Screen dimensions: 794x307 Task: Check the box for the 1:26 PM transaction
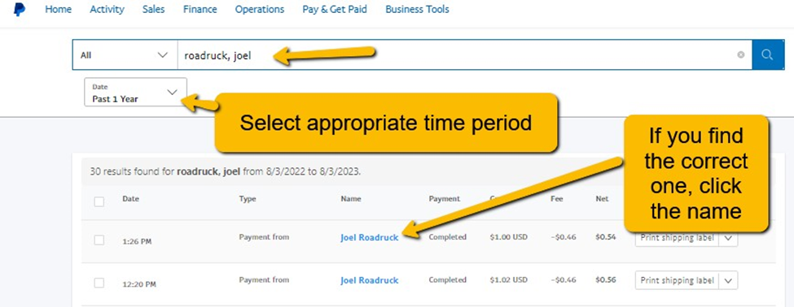click(x=99, y=240)
